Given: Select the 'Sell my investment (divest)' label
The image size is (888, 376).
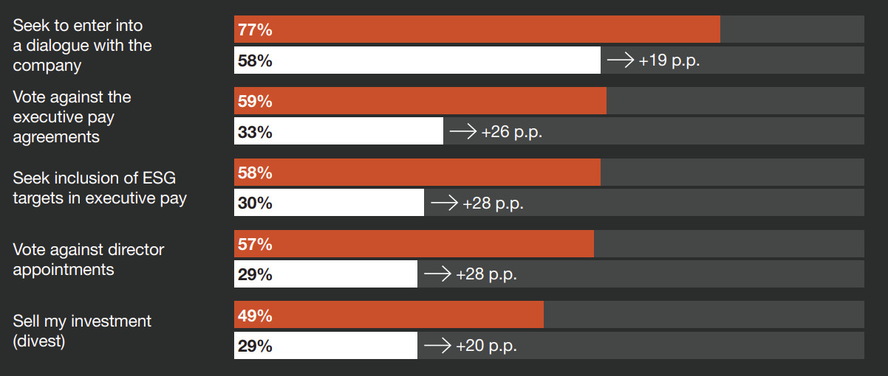Looking at the screenshot, I should coord(82,331).
